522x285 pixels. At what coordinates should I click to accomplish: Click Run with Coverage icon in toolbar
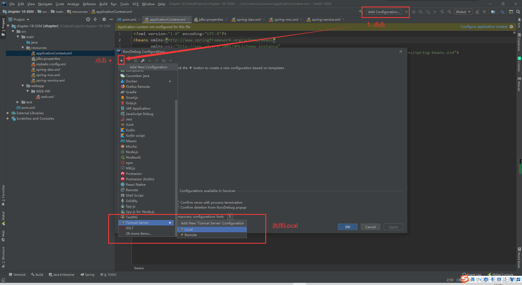point(421,12)
